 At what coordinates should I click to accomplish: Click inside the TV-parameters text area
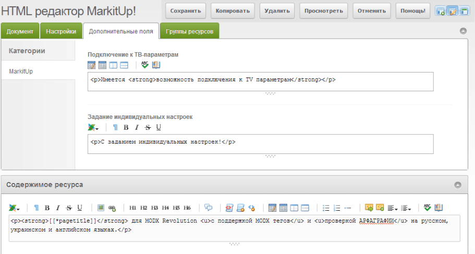pos(261,80)
